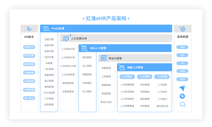The image size is (212, 127).
Task: Open the 问卷调查 pill
Action: 29,73
